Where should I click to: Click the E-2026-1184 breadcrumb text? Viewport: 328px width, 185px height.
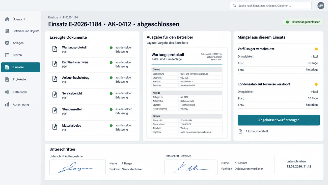70,17
